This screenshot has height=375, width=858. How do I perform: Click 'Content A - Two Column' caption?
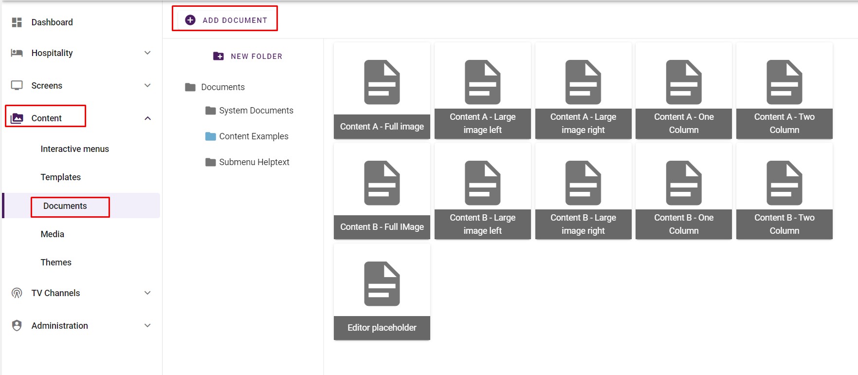tap(785, 123)
